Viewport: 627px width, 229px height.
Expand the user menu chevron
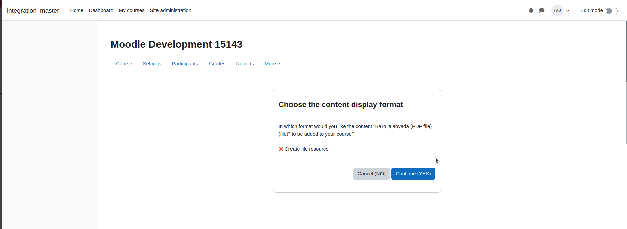[568, 11]
